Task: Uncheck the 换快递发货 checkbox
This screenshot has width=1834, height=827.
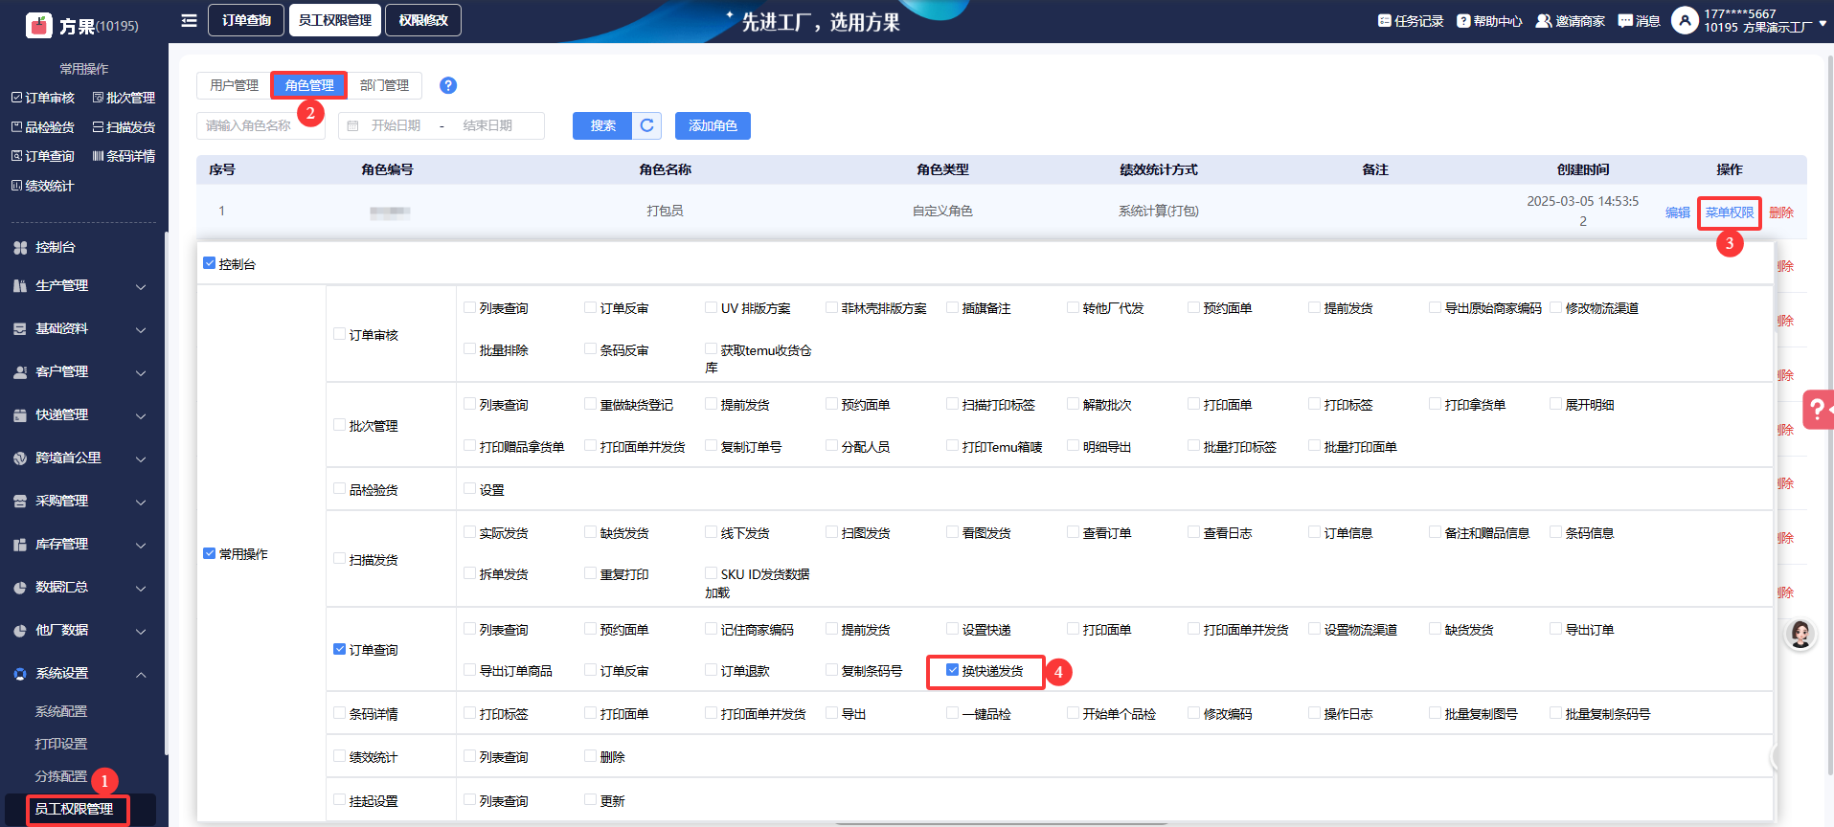Action: click(x=952, y=670)
